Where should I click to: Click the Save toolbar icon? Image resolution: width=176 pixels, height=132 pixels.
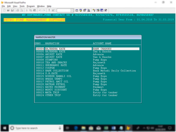(12, 10)
